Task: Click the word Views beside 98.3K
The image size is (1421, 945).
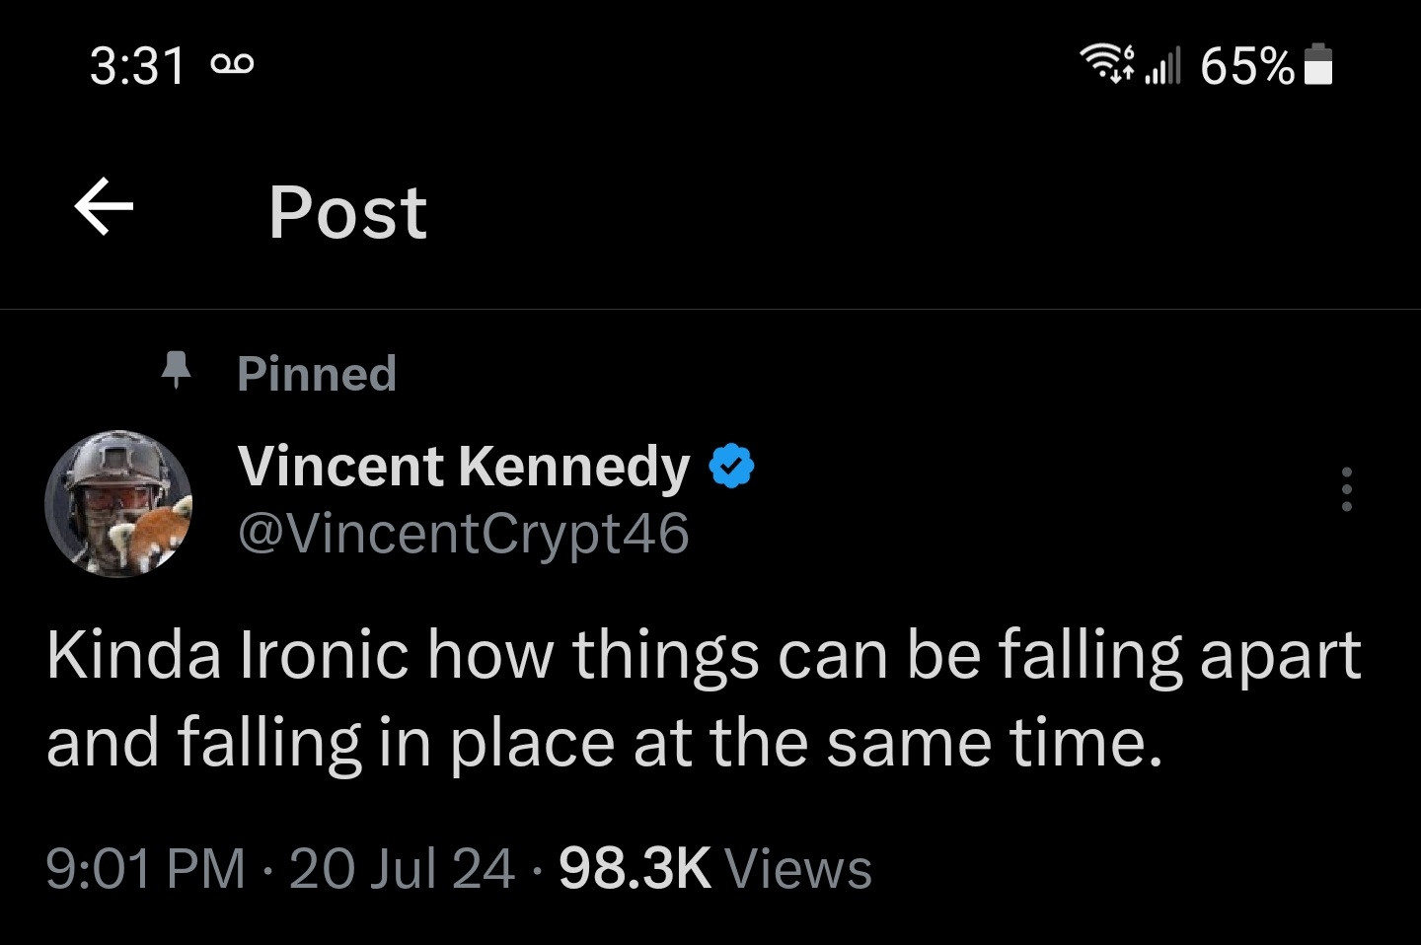Action: [x=798, y=869]
